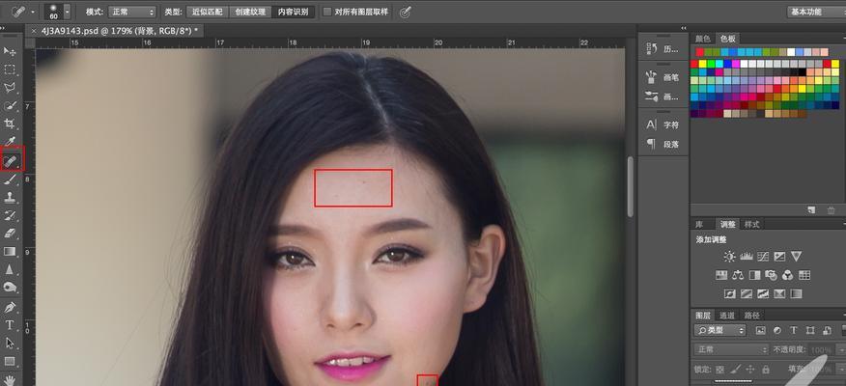The width and height of the screenshot is (846, 386).
Task: Open the 类型 layer filter dropdown
Action: [x=719, y=330]
